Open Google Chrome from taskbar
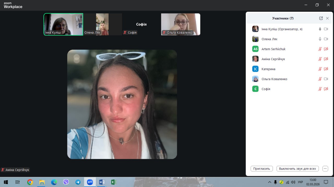Viewport: 334px width, 187px height. click(x=30, y=182)
